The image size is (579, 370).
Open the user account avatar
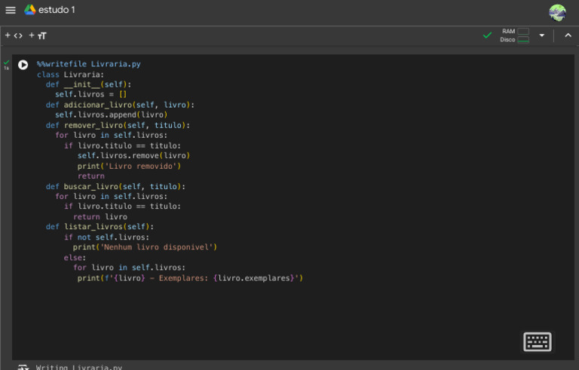(x=557, y=13)
